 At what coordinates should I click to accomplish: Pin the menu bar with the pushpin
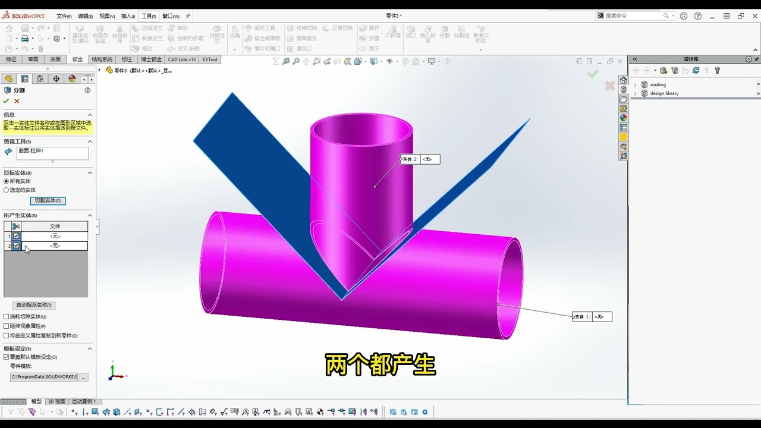[188, 16]
